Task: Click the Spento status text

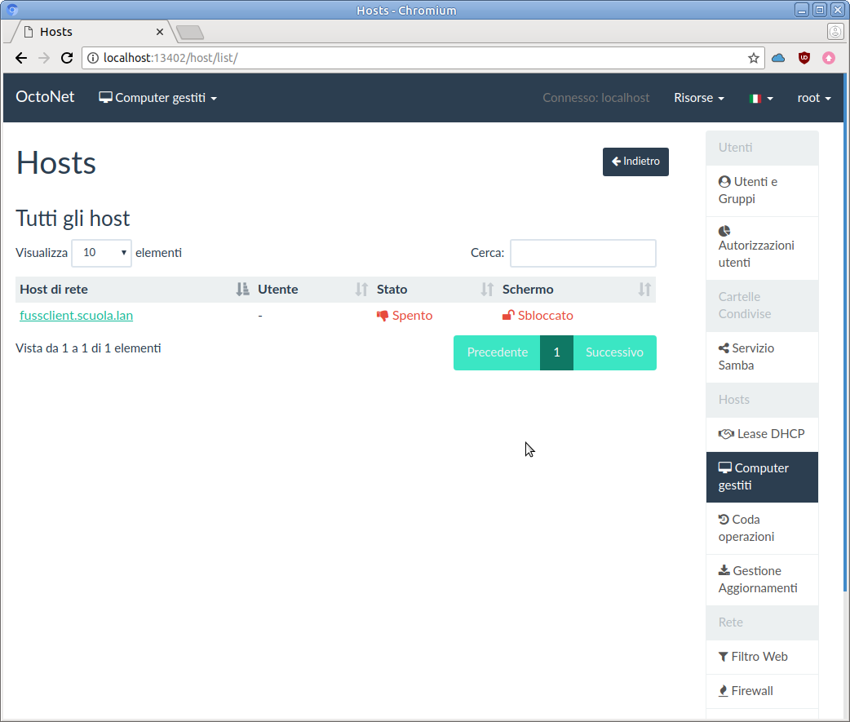Action: [412, 316]
